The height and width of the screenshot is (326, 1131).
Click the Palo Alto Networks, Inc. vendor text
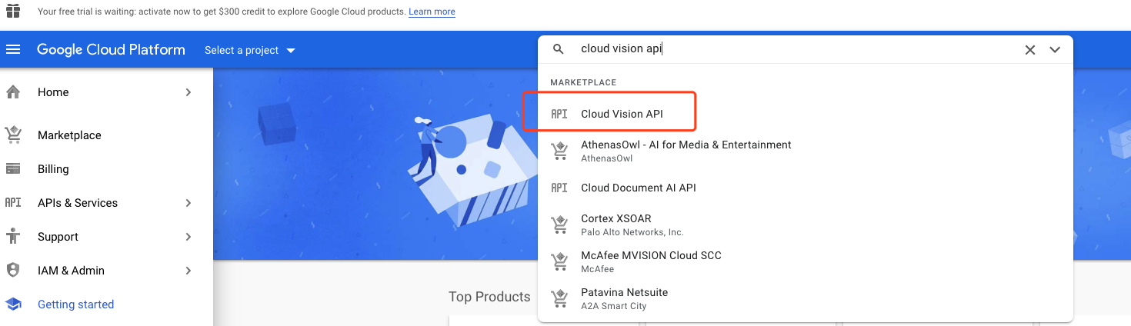coord(632,232)
